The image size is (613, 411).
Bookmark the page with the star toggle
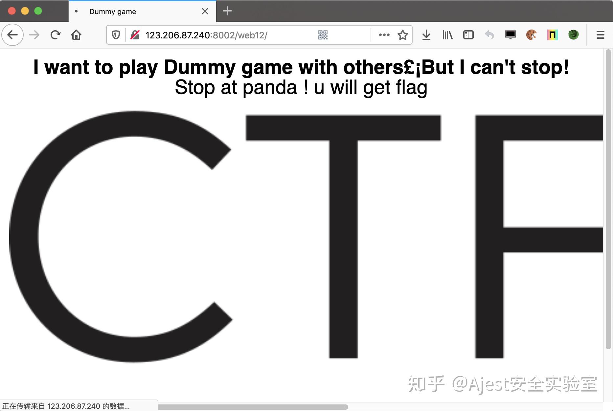click(402, 35)
